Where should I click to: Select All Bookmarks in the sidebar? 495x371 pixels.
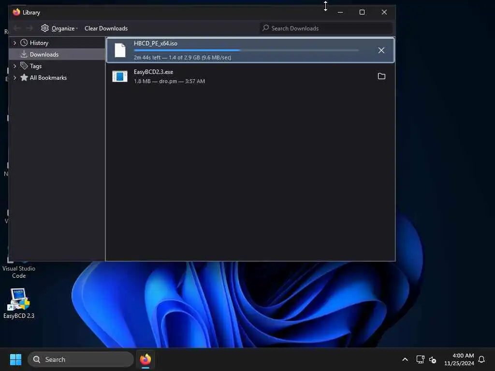click(x=48, y=78)
